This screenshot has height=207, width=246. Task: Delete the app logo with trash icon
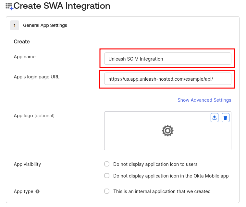[226, 118]
